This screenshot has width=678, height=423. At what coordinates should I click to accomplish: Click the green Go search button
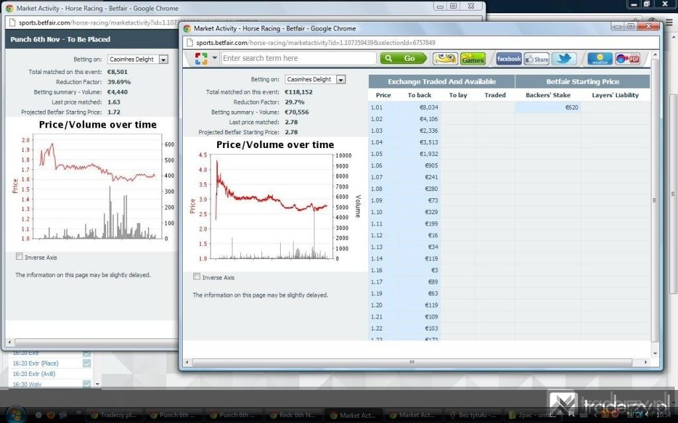(x=403, y=58)
